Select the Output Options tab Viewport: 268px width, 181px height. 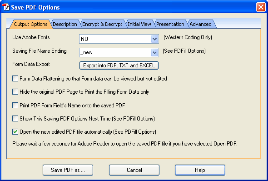(x=30, y=24)
